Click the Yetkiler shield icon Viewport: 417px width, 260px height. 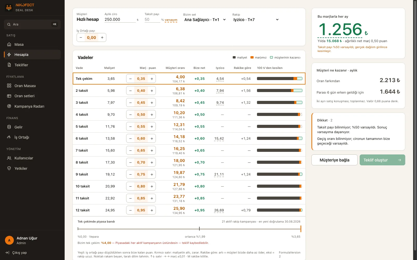pos(9,168)
